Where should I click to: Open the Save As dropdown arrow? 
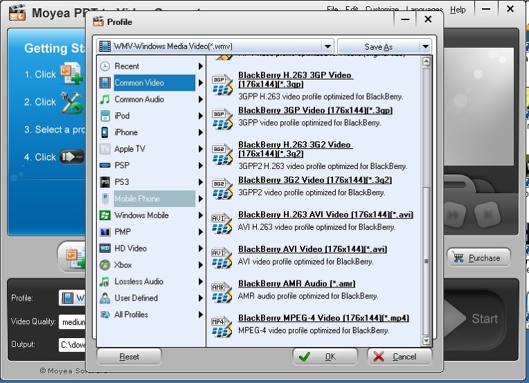tap(425, 46)
